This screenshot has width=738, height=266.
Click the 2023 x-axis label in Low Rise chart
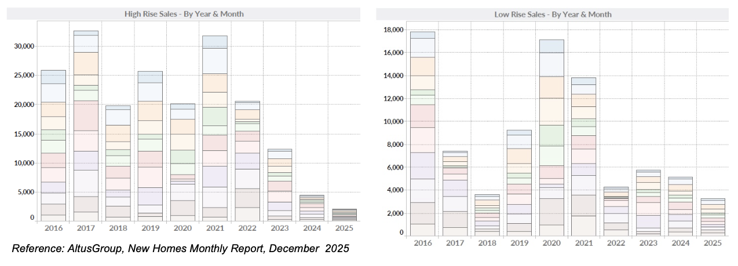click(x=648, y=243)
